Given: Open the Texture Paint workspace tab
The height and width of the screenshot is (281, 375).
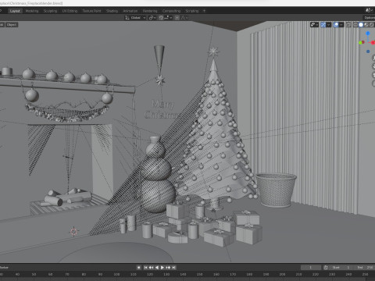Looking at the screenshot, I should point(91,11).
